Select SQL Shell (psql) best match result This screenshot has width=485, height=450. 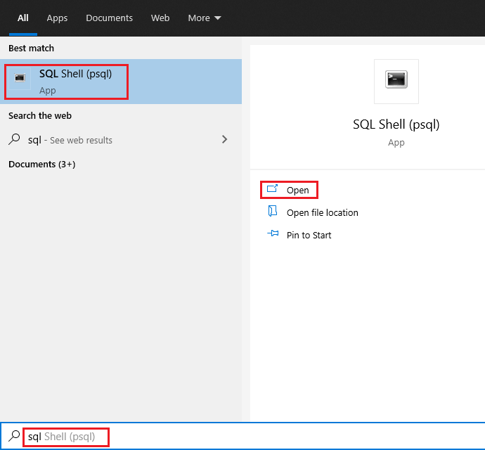pyautogui.click(x=121, y=82)
